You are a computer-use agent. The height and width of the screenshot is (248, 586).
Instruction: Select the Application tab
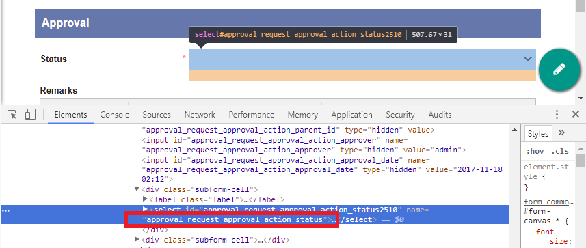pos(351,115)
